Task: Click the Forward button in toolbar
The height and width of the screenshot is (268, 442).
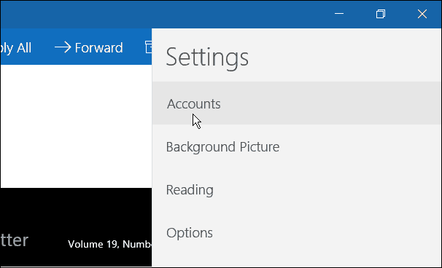Action: (x=89, y=47)
